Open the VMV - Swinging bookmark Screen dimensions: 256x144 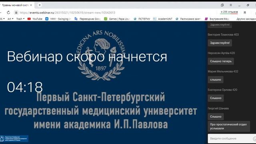58,19
